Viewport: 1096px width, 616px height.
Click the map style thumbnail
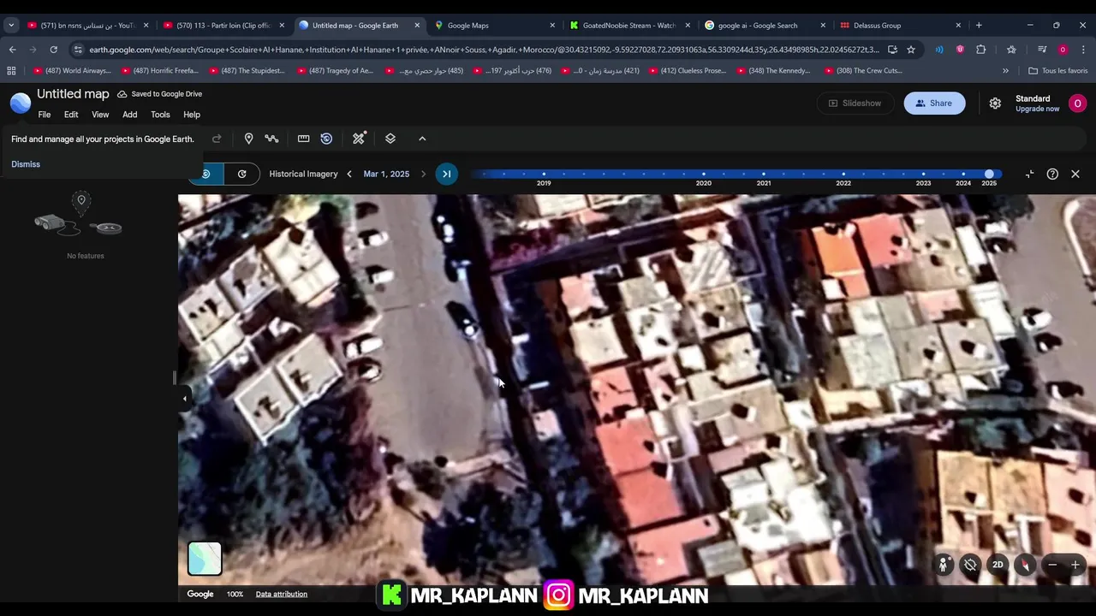pyautogui.click(x=205, y=559)
